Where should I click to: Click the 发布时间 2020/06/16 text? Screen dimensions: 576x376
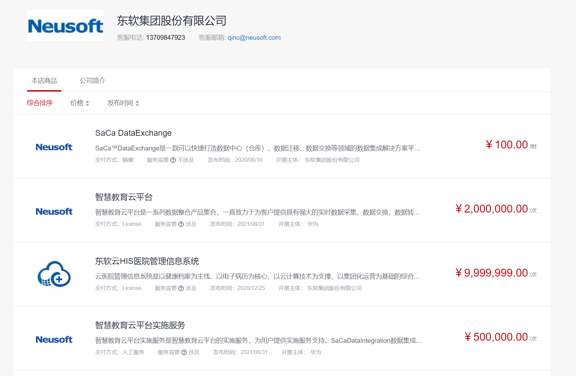point(235,160)
